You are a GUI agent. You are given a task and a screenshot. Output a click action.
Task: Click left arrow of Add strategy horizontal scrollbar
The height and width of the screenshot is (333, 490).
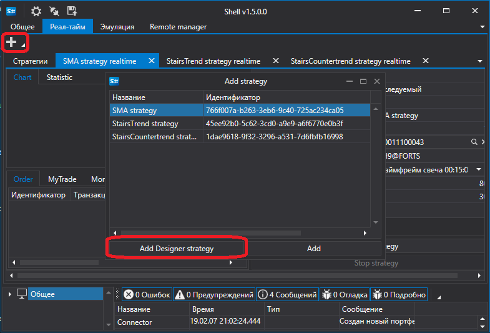[x=115, y=233]
